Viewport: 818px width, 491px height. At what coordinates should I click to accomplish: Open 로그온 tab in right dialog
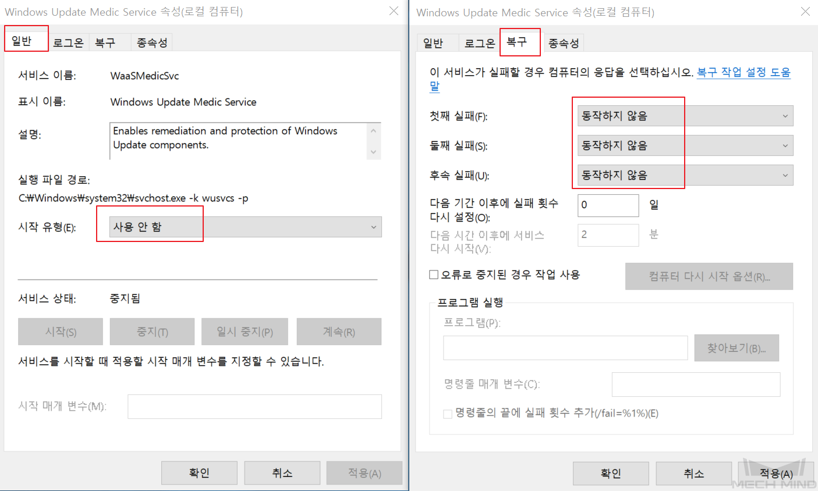tap(480, 43)
